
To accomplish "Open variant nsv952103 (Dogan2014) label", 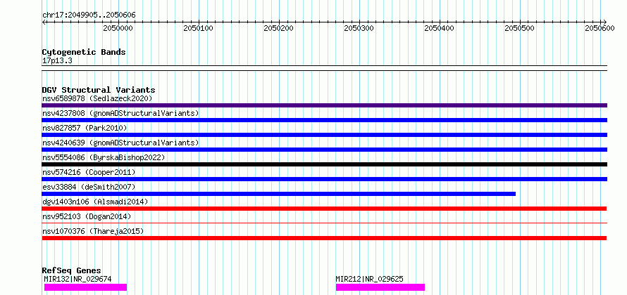I will [x=87, y=216].
